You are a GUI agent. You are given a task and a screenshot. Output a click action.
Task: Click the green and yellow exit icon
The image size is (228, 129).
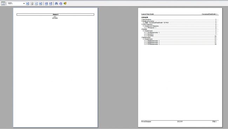tap(65, 4)
